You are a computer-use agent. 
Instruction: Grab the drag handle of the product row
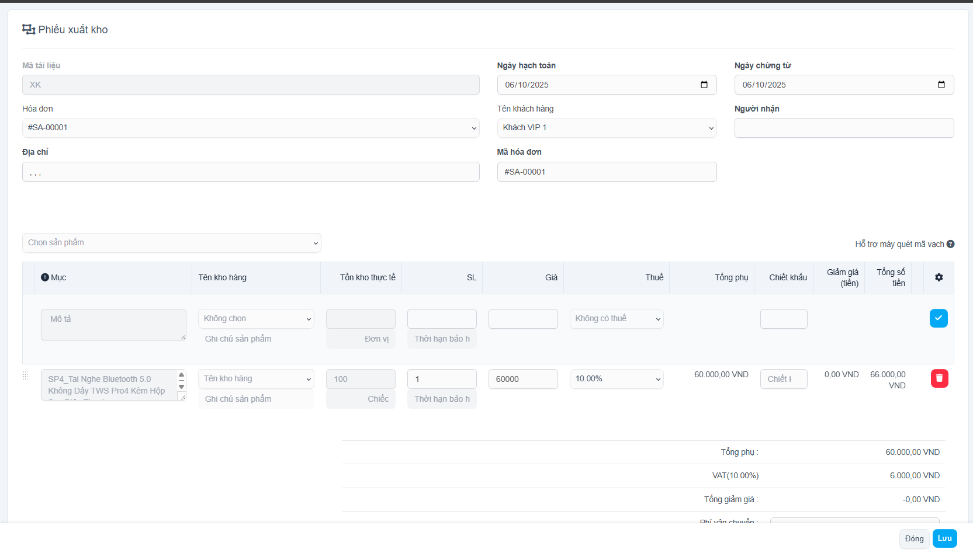pyautogui.click(x=26, y=375)
